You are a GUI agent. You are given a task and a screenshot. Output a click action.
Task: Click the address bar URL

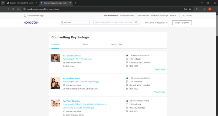43,9
